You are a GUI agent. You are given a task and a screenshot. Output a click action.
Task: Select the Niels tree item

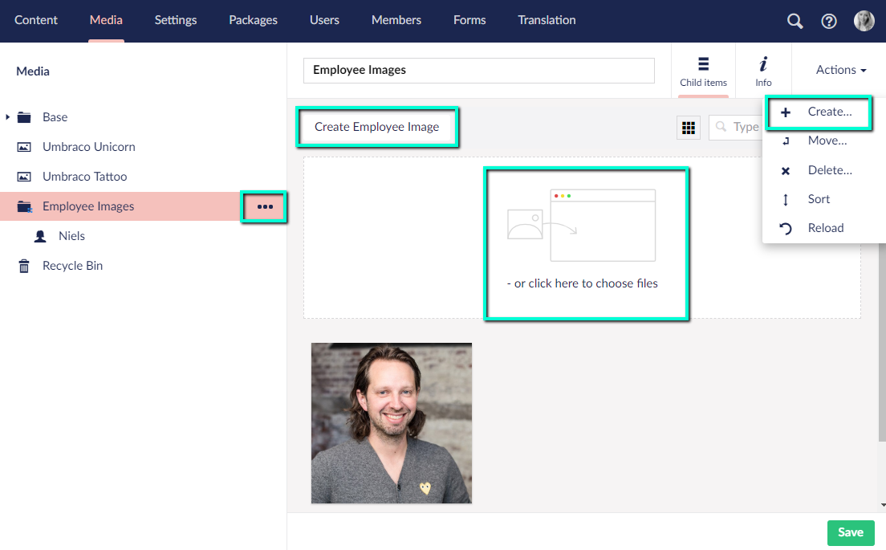(x=71, y=236)
